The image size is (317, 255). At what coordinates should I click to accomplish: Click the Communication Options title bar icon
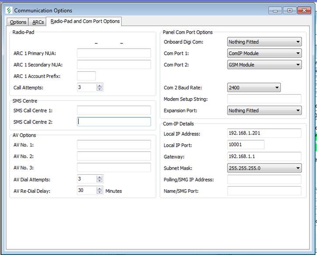[x=9, y=10]
